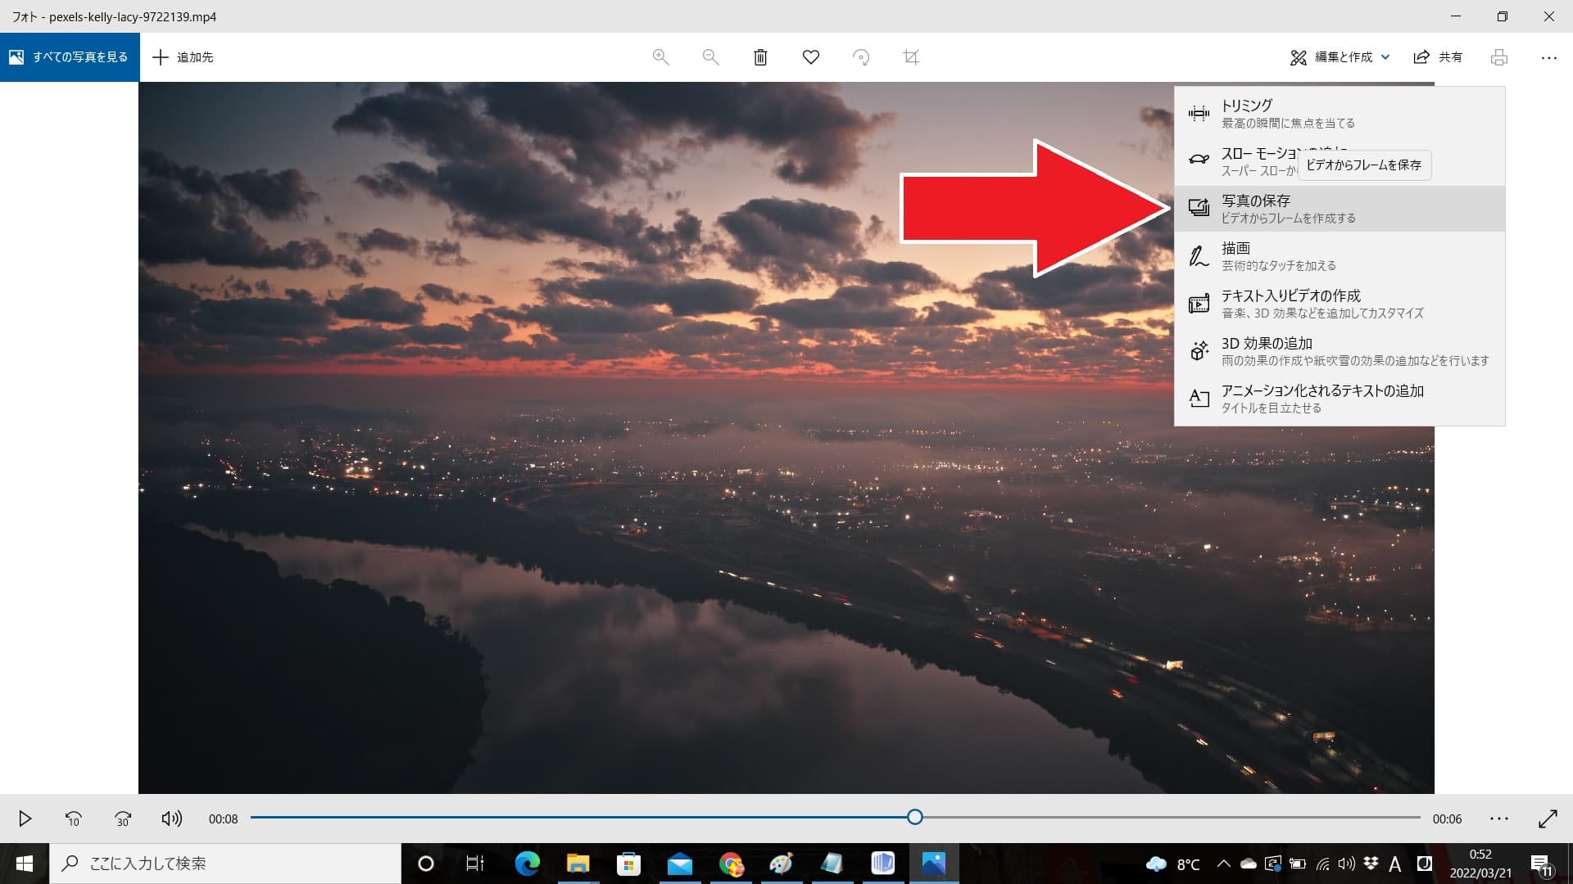Select 描画 (Drawing) tool

[x=1340, y=256]
